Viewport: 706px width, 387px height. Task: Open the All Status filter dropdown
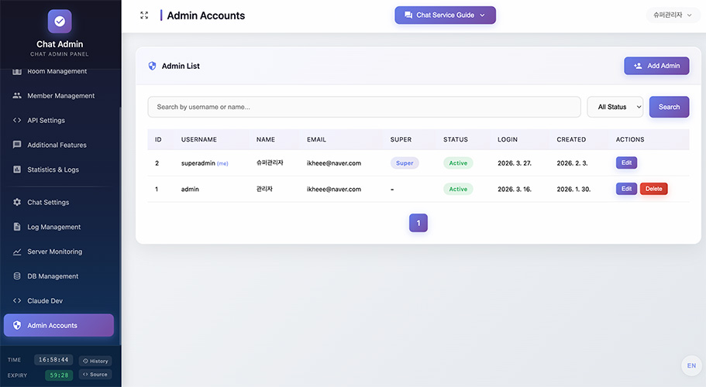(x=615, y=107)
